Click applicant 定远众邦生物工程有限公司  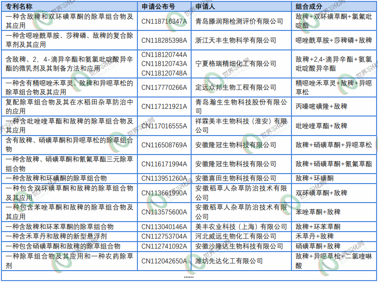[x=236, y=87]
